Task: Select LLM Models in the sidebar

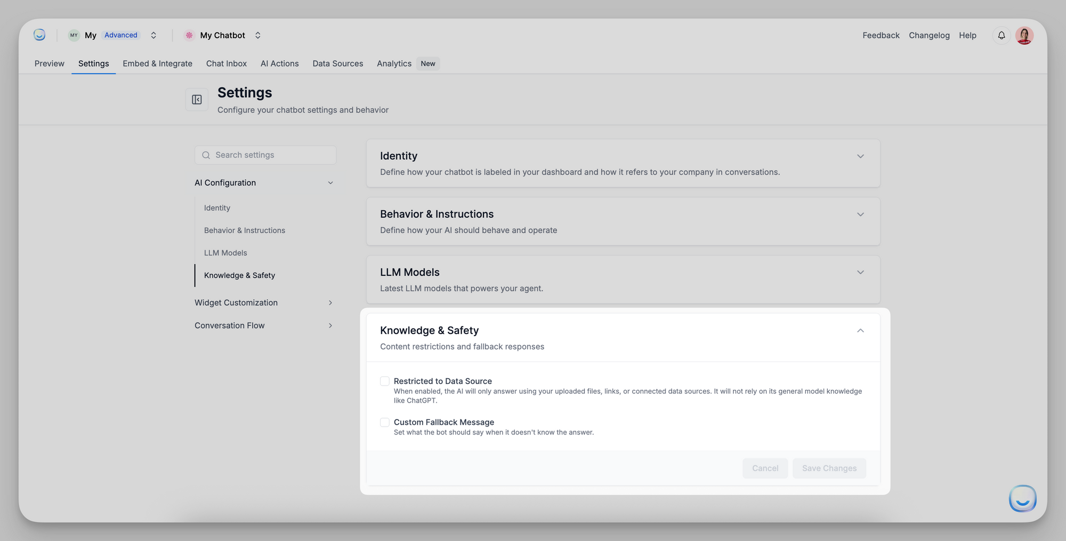Action: coord(225,253)
